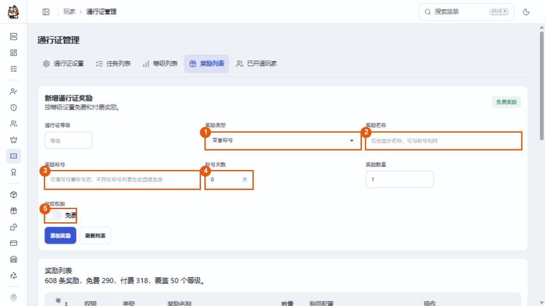Image resolution: width=545 pixels, height=306 pixels.
Task: Click the cat mascot logo
Action: pos(13,12)
